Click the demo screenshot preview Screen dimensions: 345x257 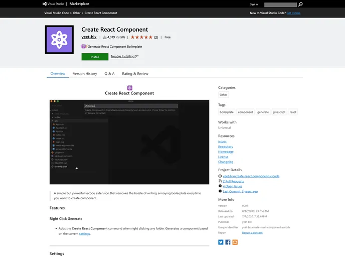click(x=129, y=142)
